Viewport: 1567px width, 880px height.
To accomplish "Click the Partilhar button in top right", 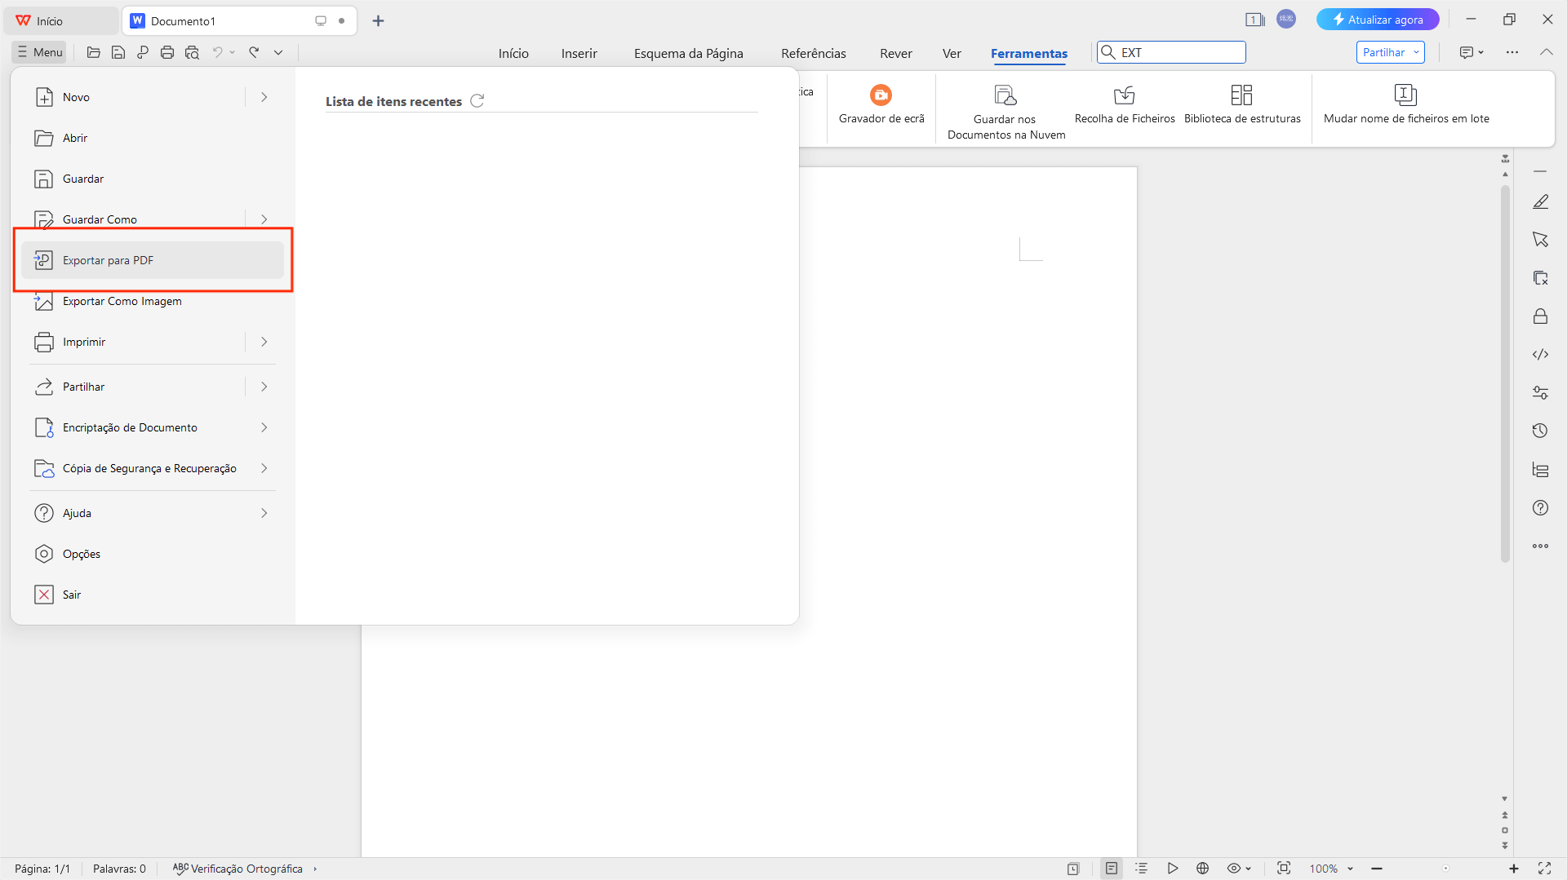I will (1390, 52).
